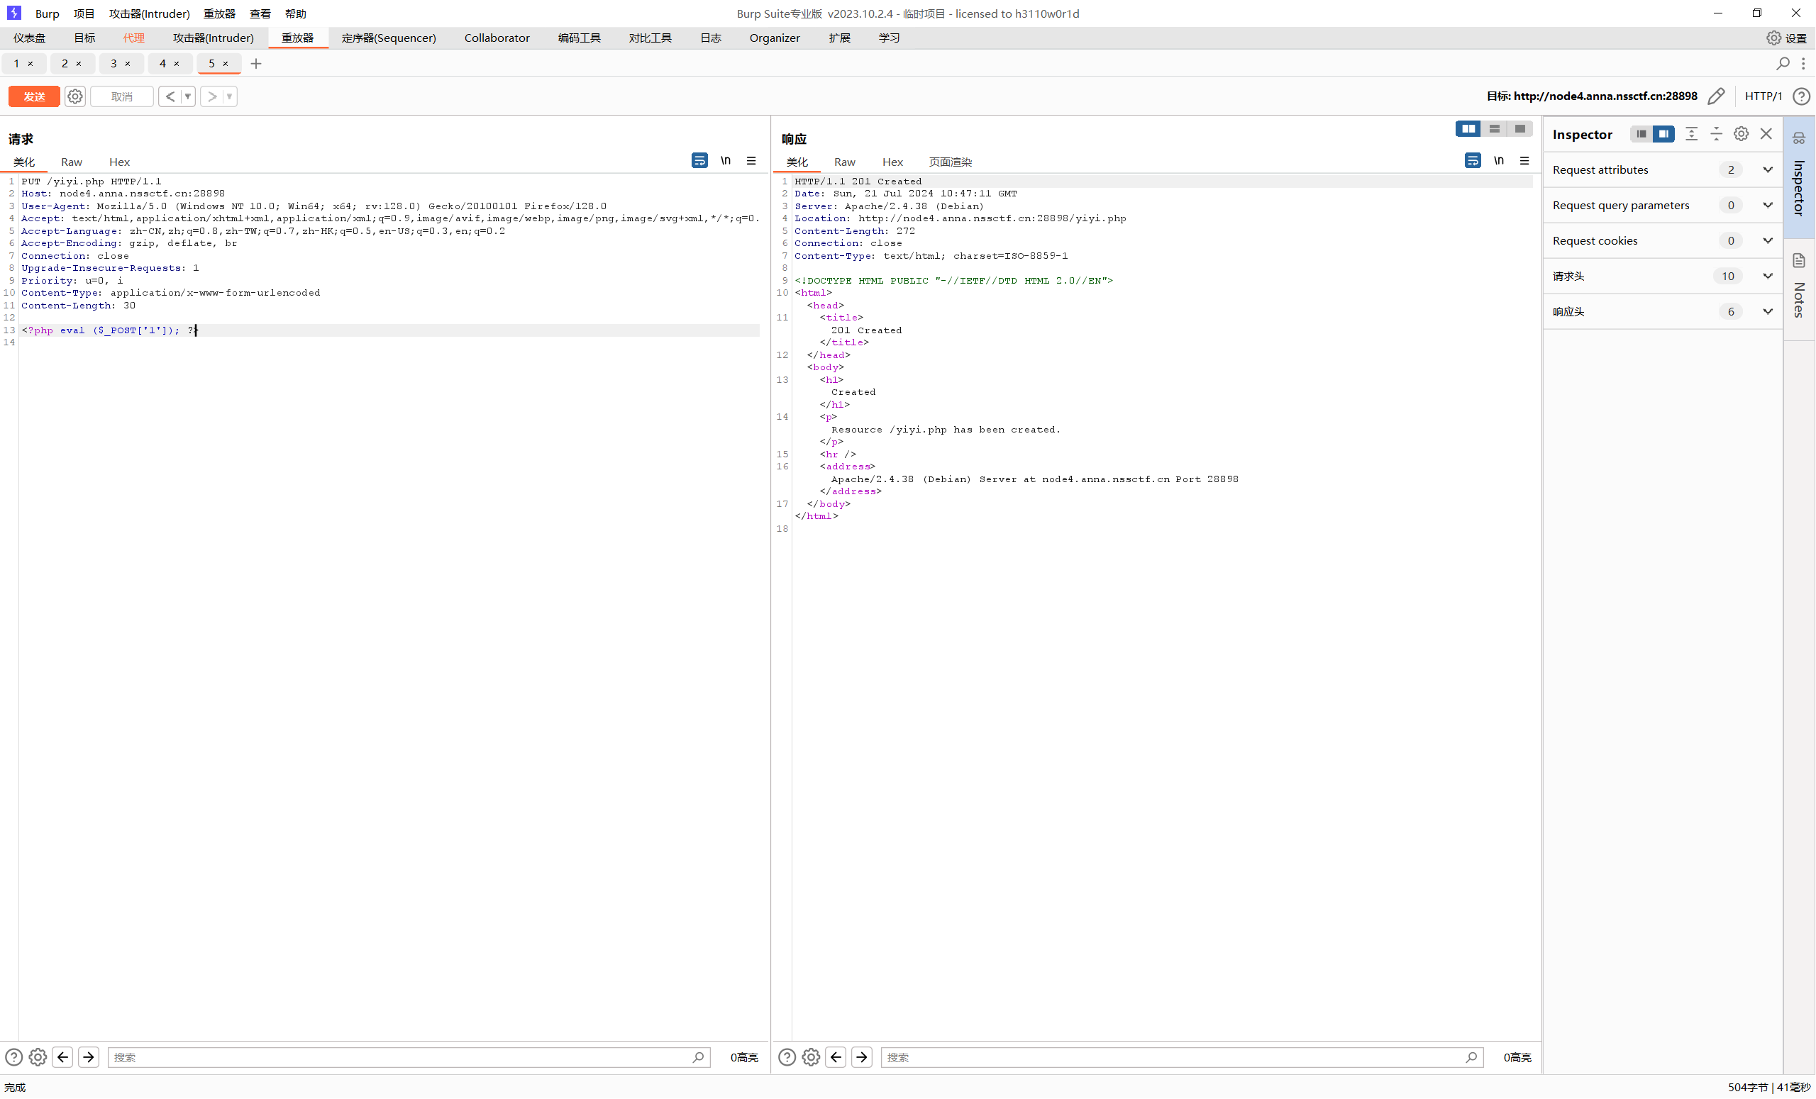
Task: Switch to the side-by-side split layout
Action: click(1468, 129)
